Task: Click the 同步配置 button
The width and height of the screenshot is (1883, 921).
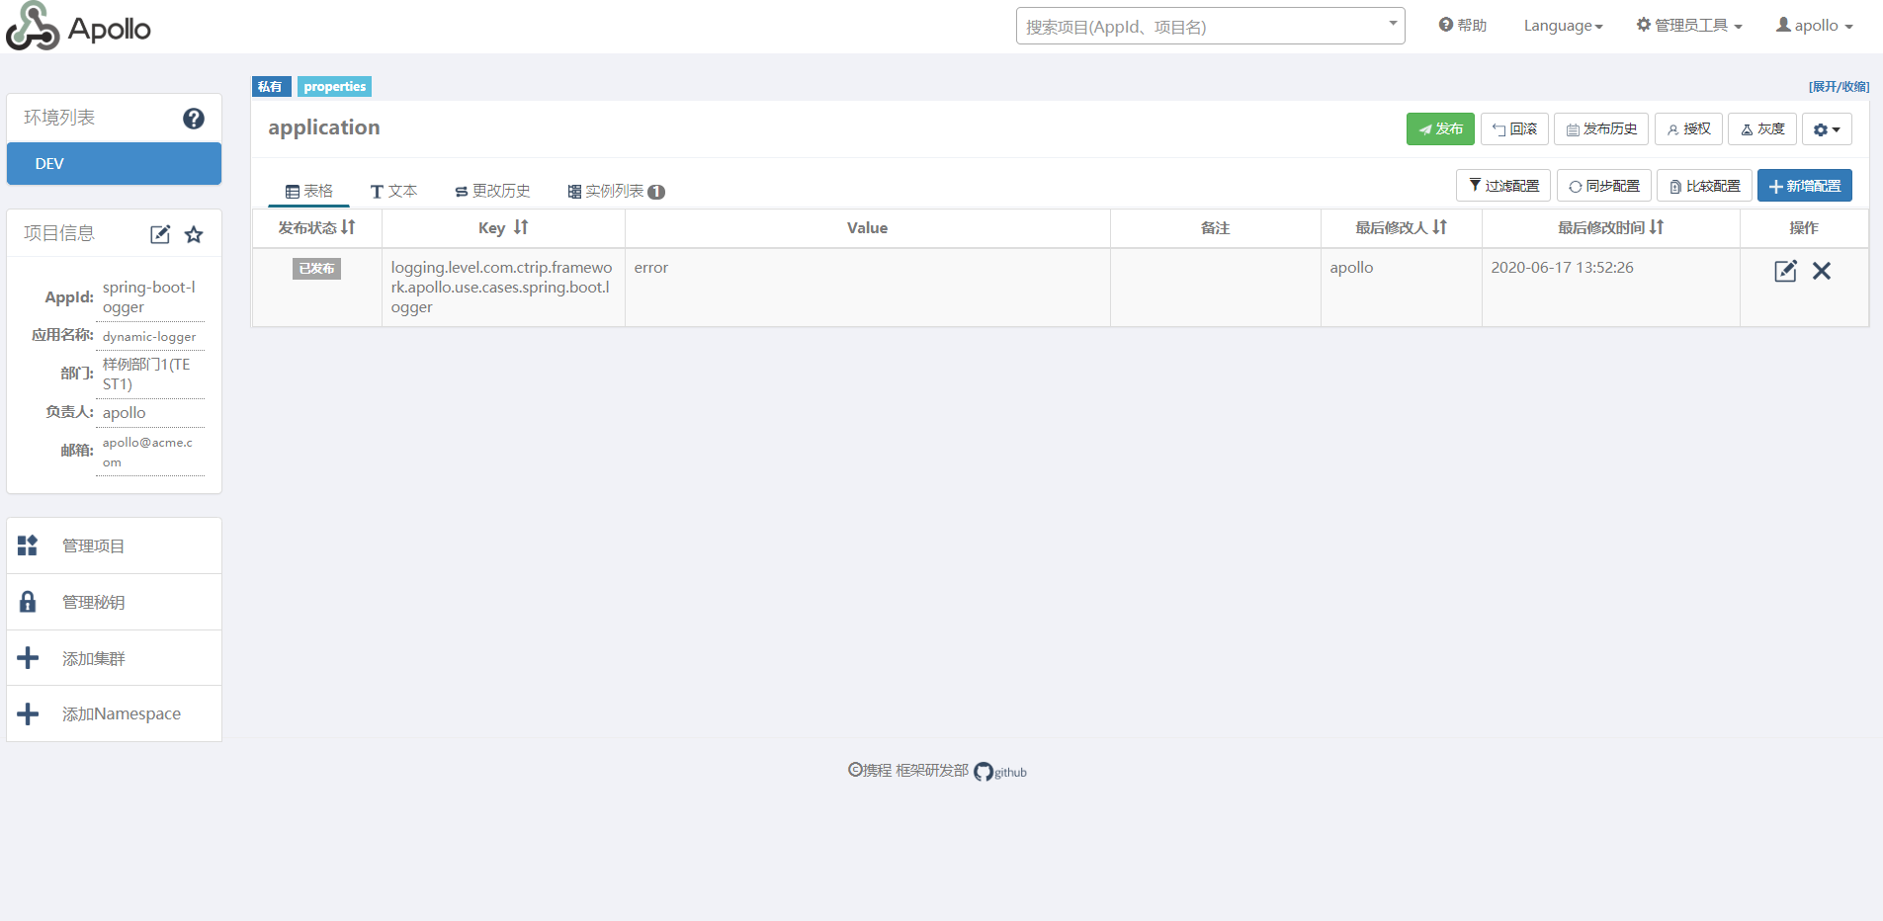Action: (x=1604, y=186)
